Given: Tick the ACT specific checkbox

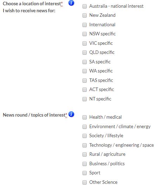Looking at the screenshot, I should 85,90.
